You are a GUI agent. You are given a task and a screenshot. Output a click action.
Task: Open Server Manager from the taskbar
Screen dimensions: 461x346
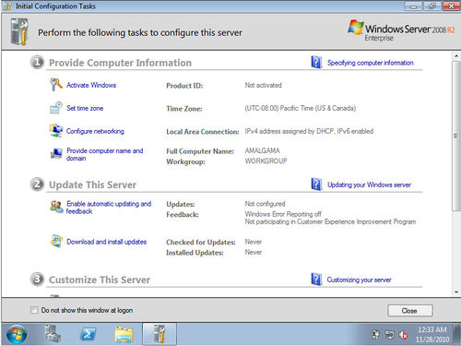(x=53, y=334)
